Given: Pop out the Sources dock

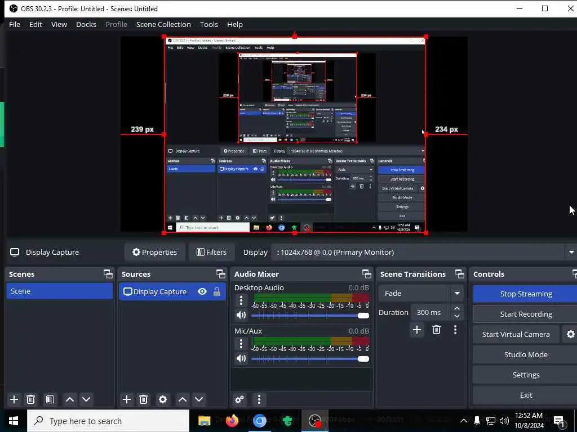Looking at the screenshot, I should pyautogui.click(x=220, y=274).
